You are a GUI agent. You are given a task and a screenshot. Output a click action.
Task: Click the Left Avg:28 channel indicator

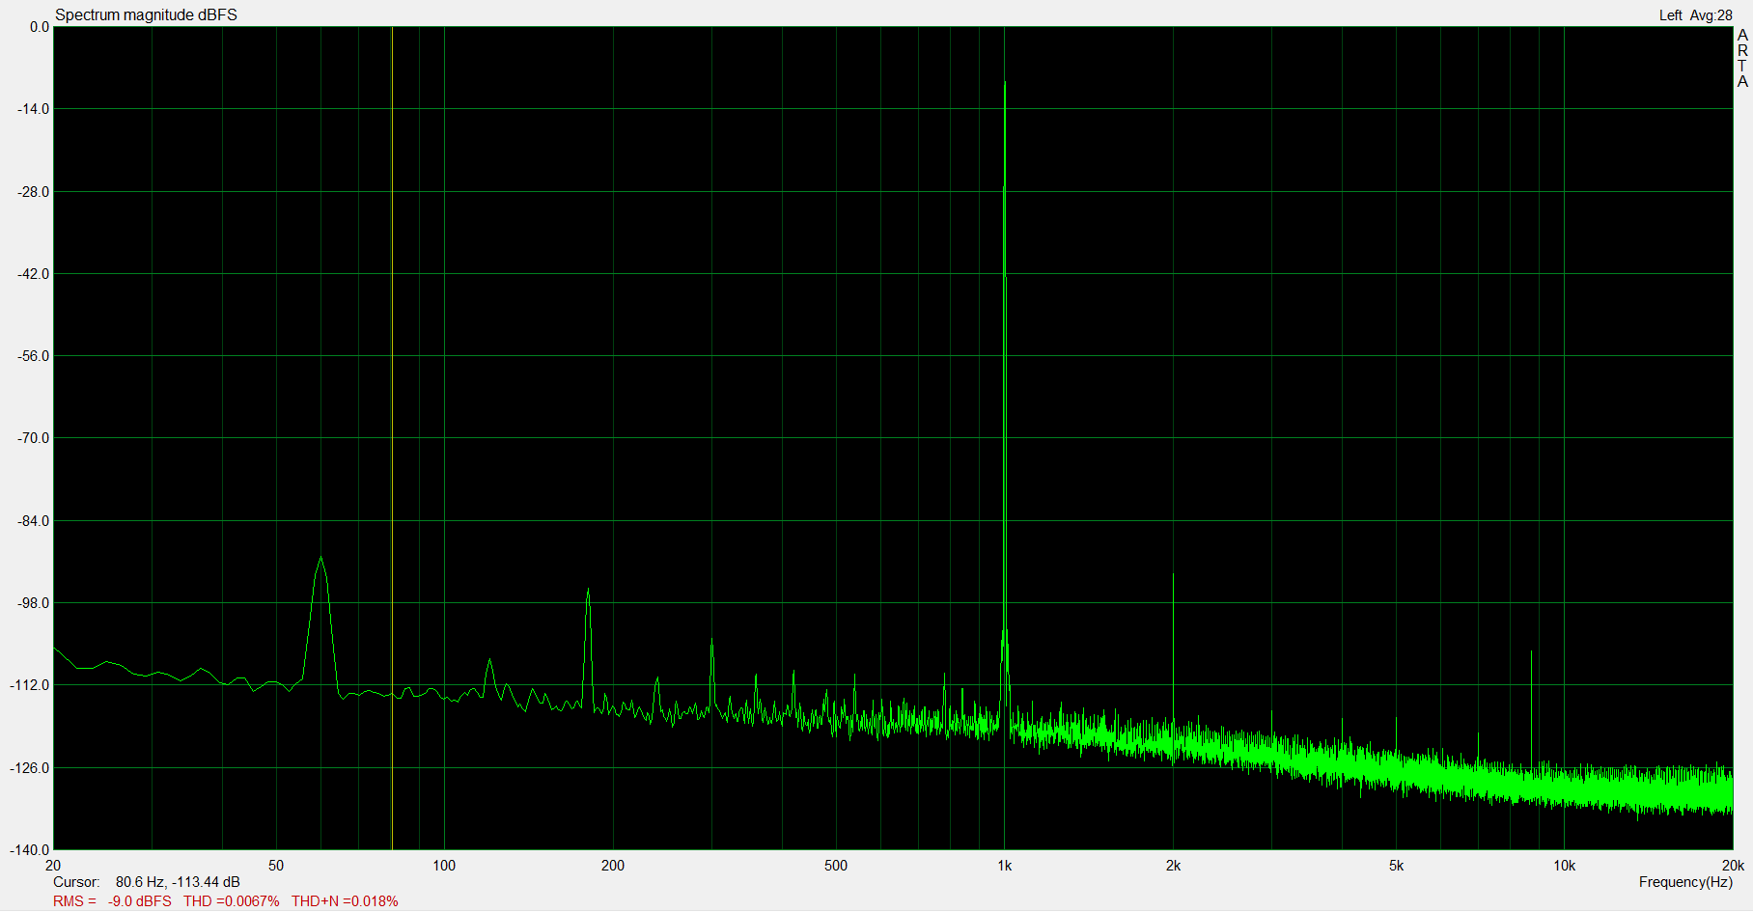pos(1695,14)
